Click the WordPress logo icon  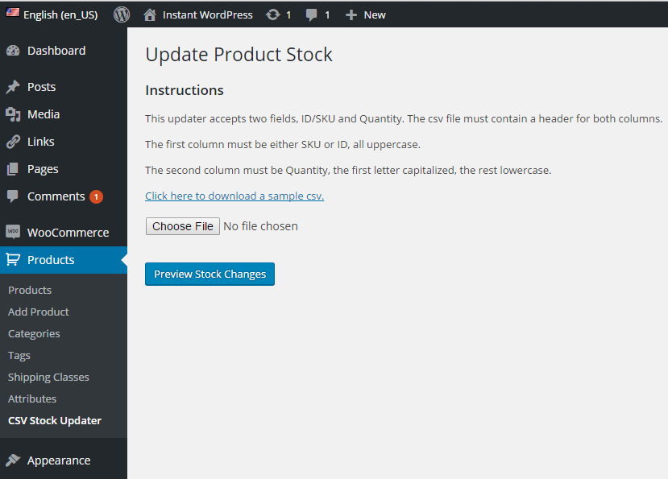(x=122, y=14)
